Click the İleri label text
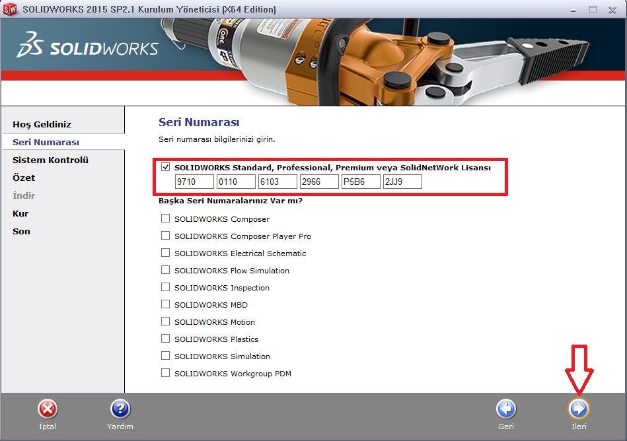This screenshot has height=441, width=627. [x=579, y=426]
